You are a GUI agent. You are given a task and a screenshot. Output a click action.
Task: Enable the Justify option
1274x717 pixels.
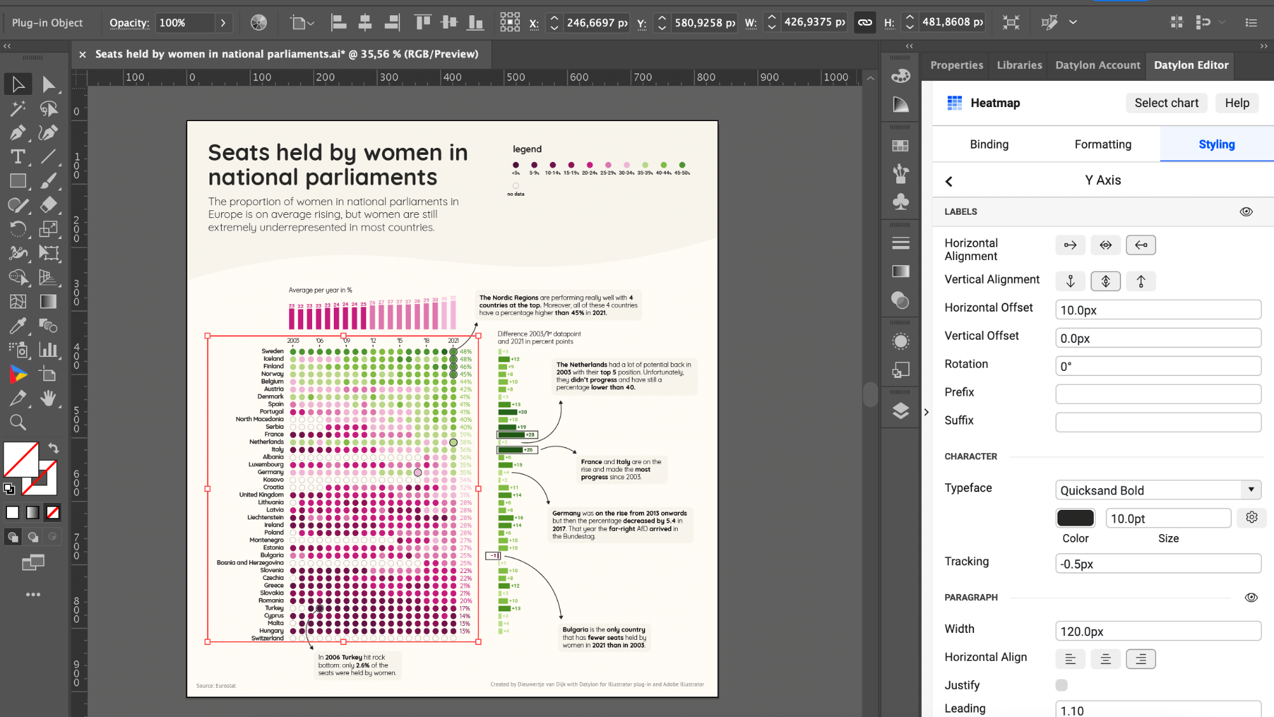[1061, 684]
